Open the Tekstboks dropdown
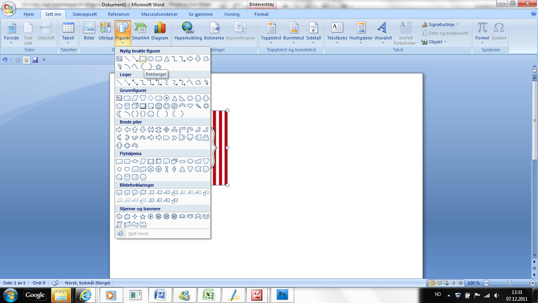This screenshot has width=538, height=303. point(337,33)
